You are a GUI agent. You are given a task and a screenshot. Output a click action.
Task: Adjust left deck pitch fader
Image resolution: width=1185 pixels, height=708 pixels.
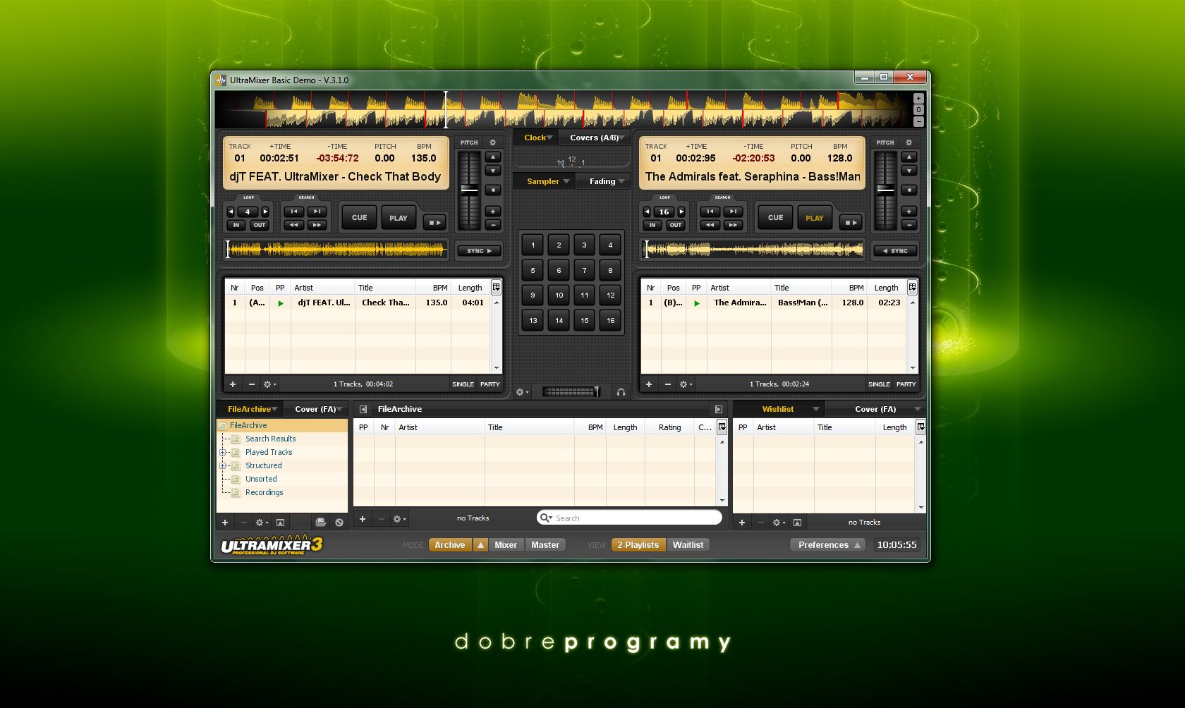pyautogui.click(x=469, y=190)
